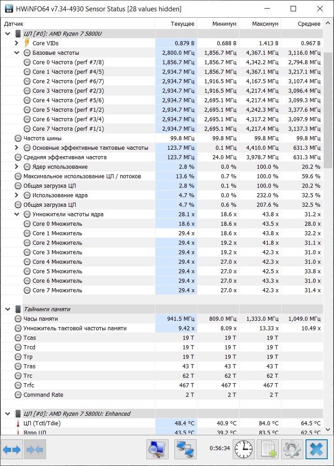This screenshot has height=466, width=334.
Task: Click the clock icon beside Максимальное использование ЦП
Action: pyautogui.click(x=18, y=176)
